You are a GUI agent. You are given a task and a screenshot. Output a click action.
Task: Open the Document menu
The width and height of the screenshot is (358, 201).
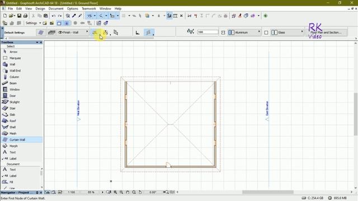coord(56,9)
